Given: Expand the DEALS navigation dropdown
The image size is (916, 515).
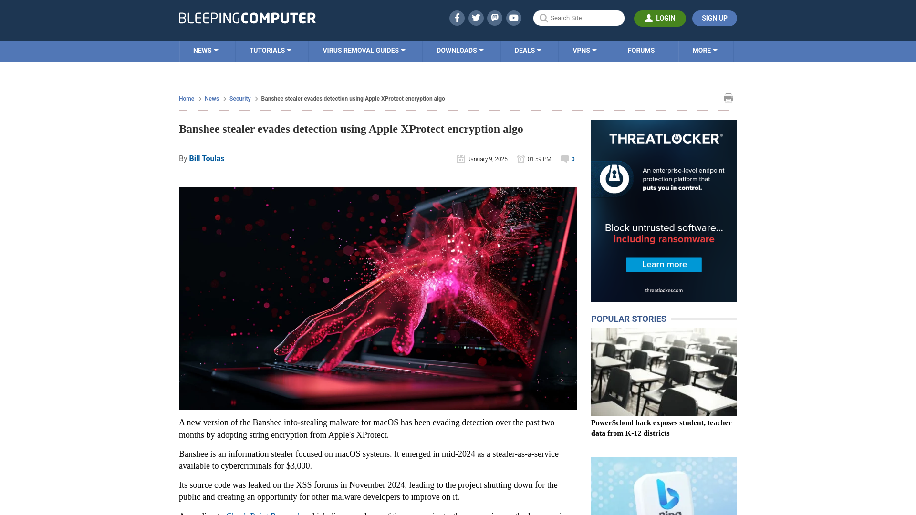Looking at the screenshot, I should (528, 50).
